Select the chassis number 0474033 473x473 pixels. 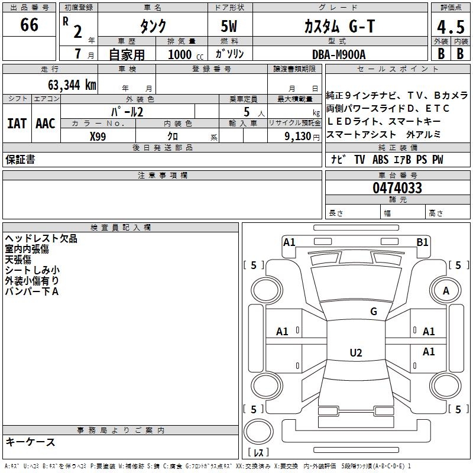[397, 187]
